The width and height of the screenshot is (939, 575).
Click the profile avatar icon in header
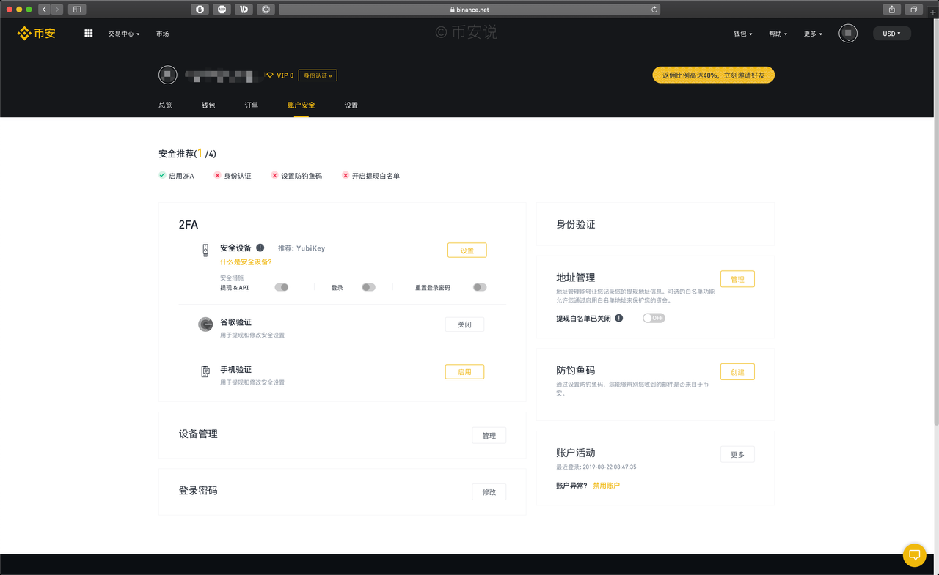(848, 34)
